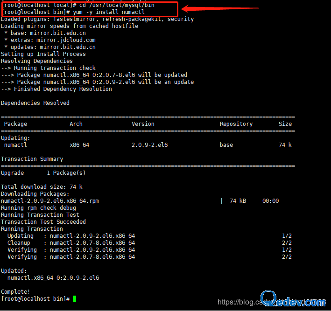331x311 pixels.
Task: Select the 'Running rpm_check_debug' line
Action: click(x=38, y=208)
